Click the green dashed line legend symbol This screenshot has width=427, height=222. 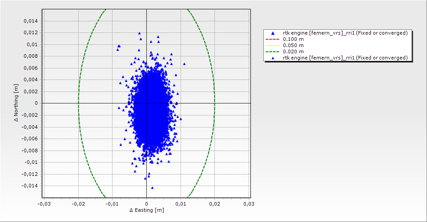273,52
